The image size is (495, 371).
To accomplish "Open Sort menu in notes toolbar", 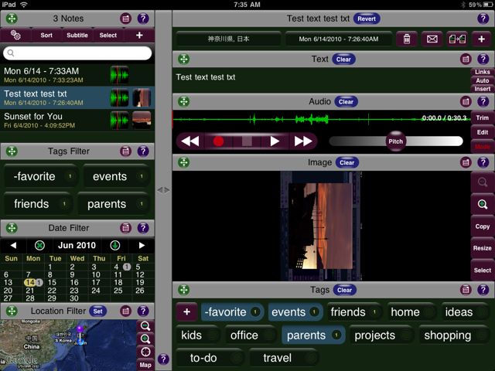I will click(46, 35).
